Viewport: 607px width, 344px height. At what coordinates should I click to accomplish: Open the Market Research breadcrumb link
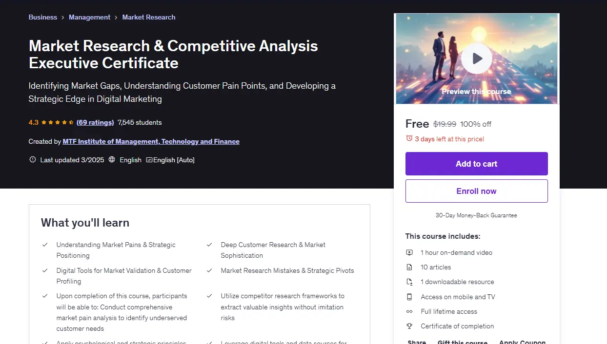(x=149, y=17)
